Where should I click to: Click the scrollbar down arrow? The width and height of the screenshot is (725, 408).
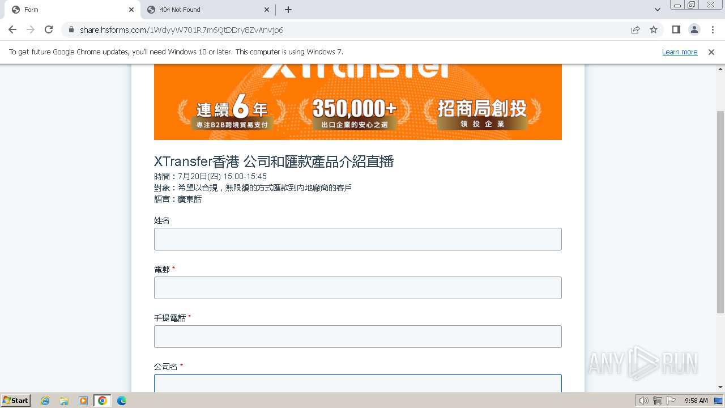(720, 387)
